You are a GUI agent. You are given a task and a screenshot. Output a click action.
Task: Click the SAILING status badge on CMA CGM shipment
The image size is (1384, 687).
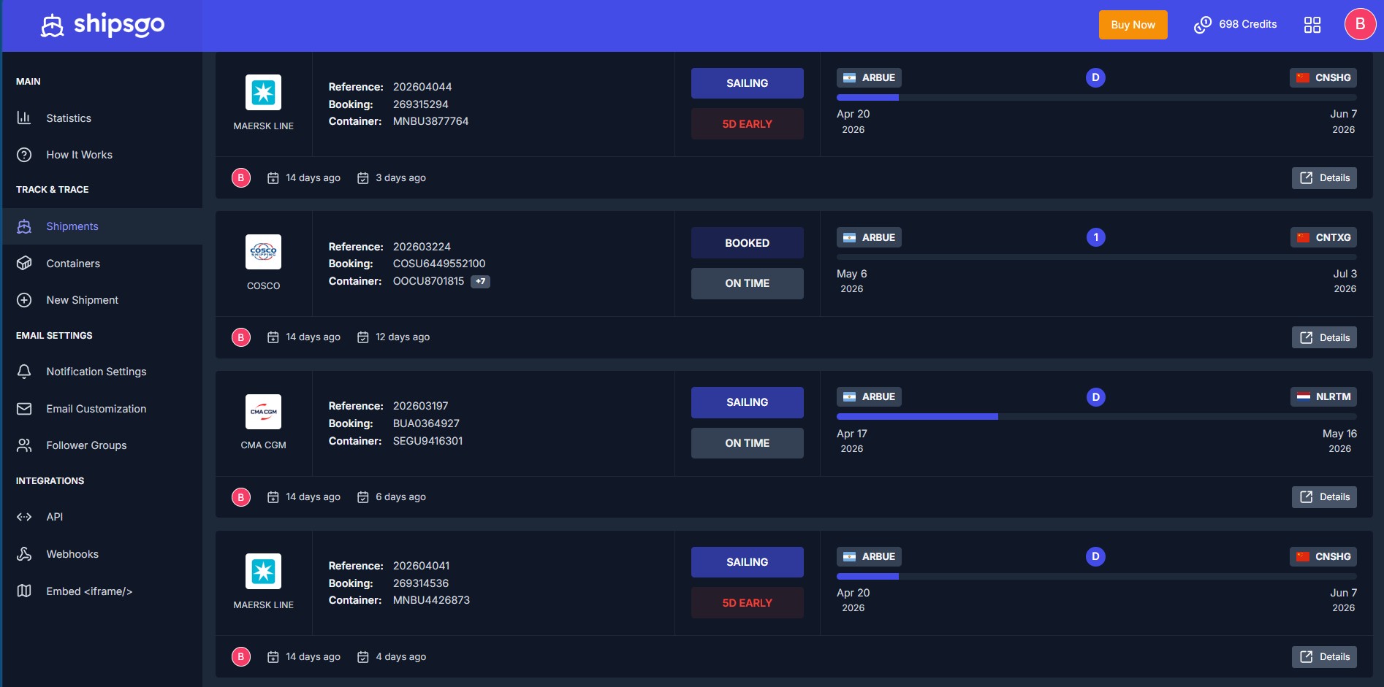[747, 402]
